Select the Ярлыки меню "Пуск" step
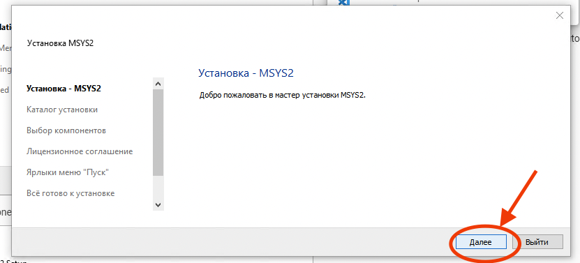Image resolution: width=580 pixels, height=263 pixels. pyautogui.click(x=67, y=172)
